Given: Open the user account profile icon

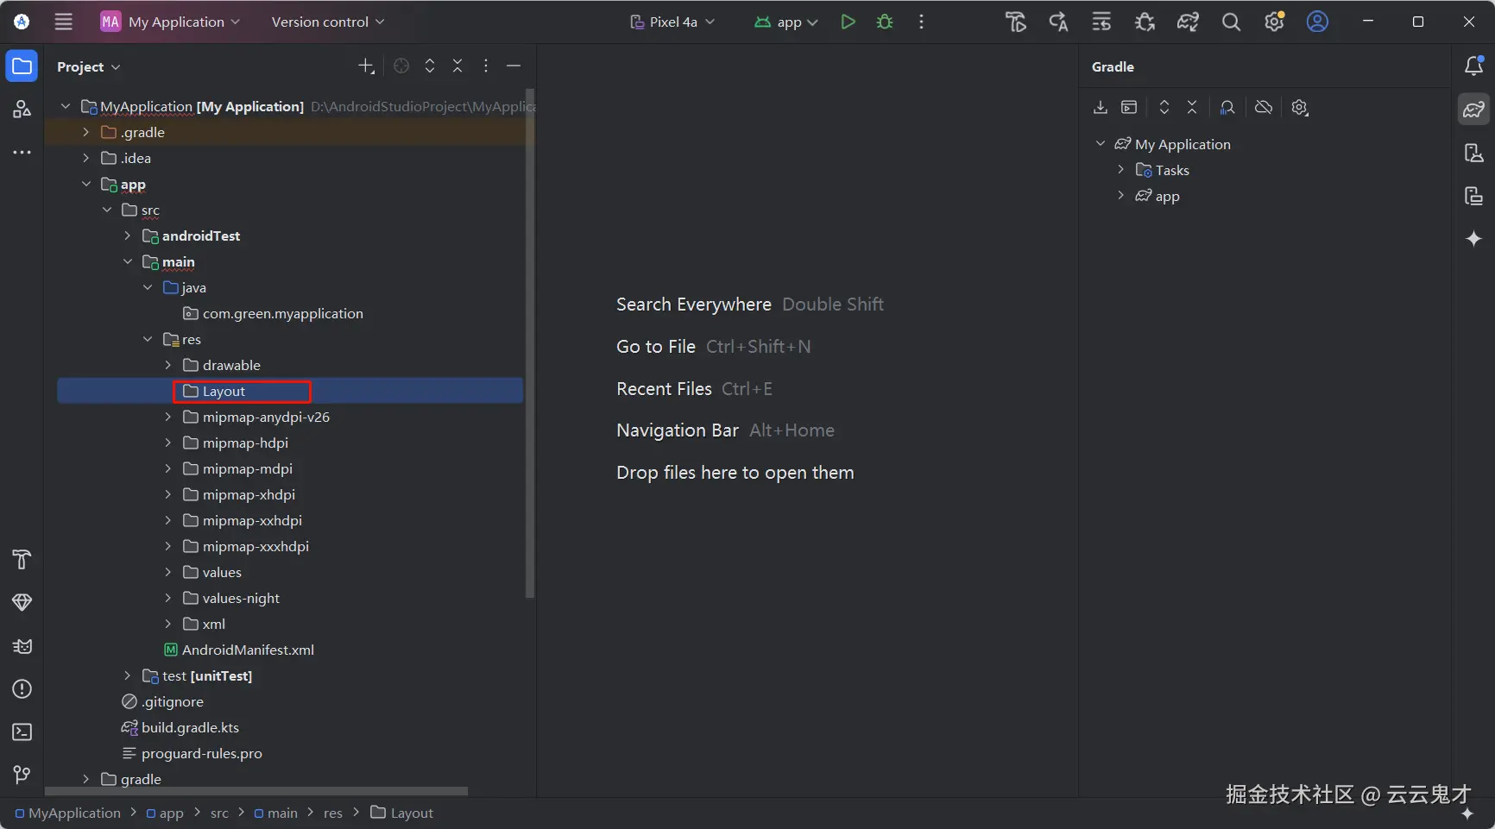Looking at the screenshot, I should point(1317,22).
